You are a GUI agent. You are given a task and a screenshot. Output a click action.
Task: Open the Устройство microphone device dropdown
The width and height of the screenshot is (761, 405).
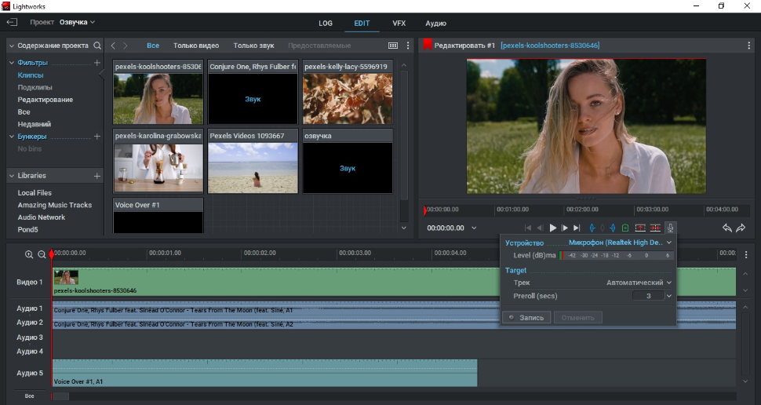[x=621, y=243]
